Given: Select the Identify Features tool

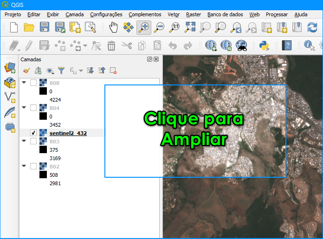Looking at the screenshot, I should [310, 45].
